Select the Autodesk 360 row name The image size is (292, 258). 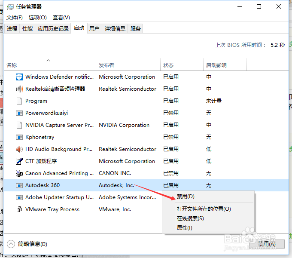pyautogui.click(x=43, y=185)
